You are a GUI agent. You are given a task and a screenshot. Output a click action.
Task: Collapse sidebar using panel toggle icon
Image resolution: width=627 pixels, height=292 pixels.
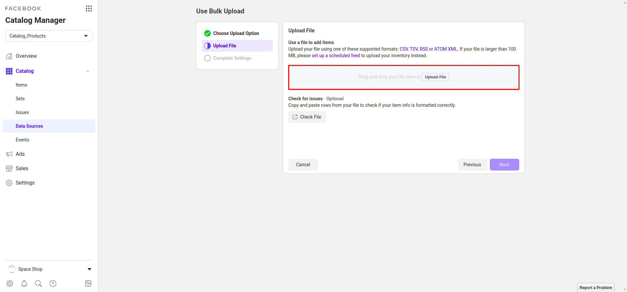[x=88, y=284]
